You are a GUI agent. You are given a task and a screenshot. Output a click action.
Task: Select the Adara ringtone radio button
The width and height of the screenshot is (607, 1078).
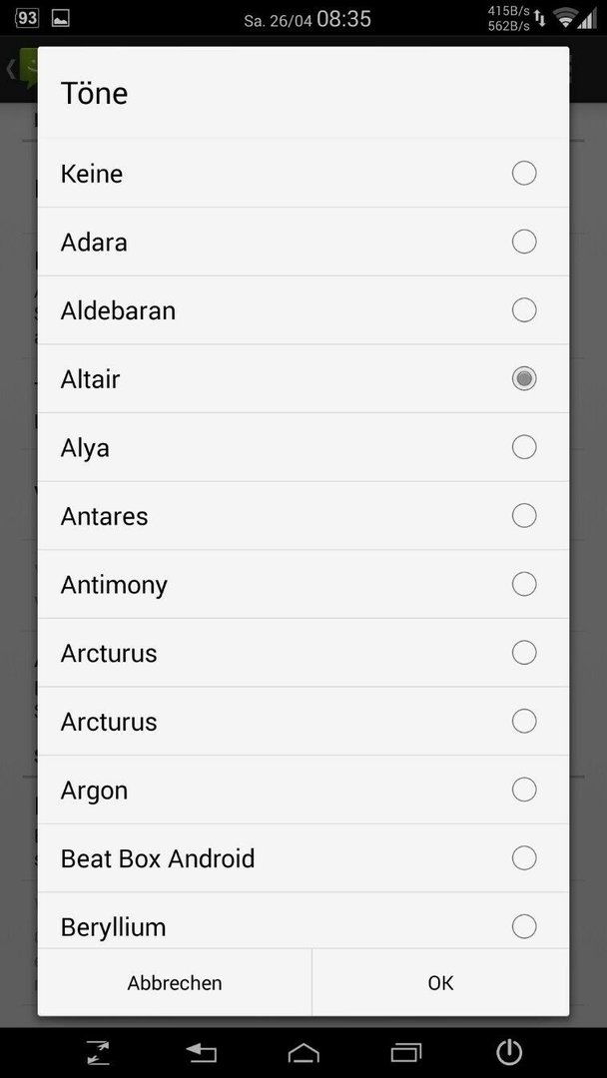point(524,242)
